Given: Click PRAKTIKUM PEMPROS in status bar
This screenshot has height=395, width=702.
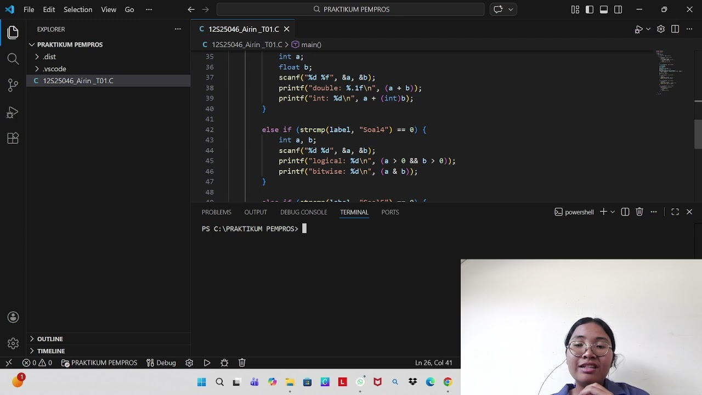Looking at the screenshot, I should pos(99,363).
